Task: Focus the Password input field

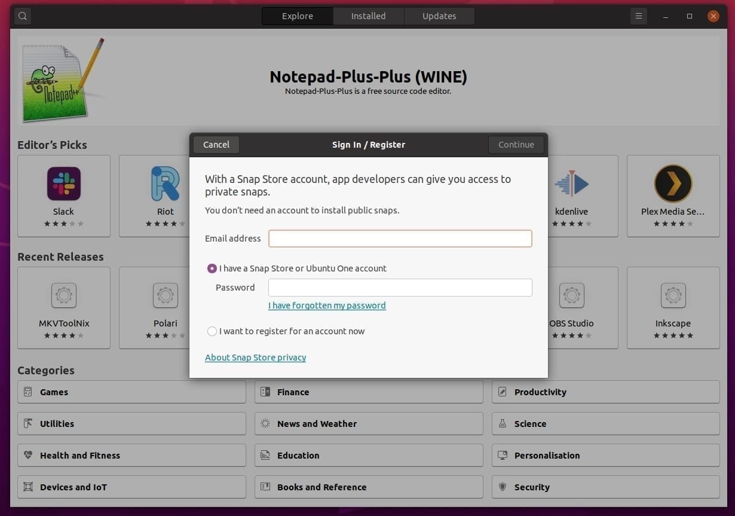Action: point(400,288)
